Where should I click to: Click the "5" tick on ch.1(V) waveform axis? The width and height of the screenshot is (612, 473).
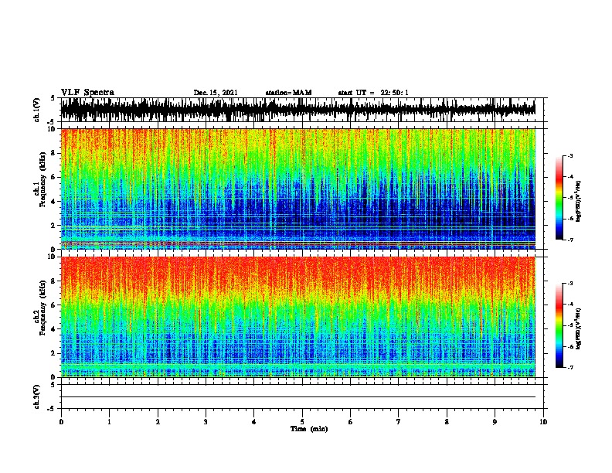(x=53, y=98)
